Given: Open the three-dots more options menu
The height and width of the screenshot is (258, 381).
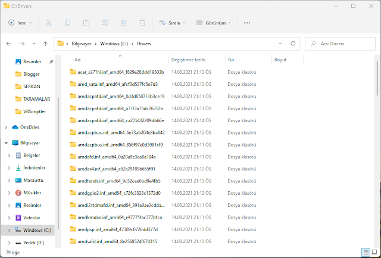Looking at the screenshot, I should pyautogui.click(x=247, y=23).
